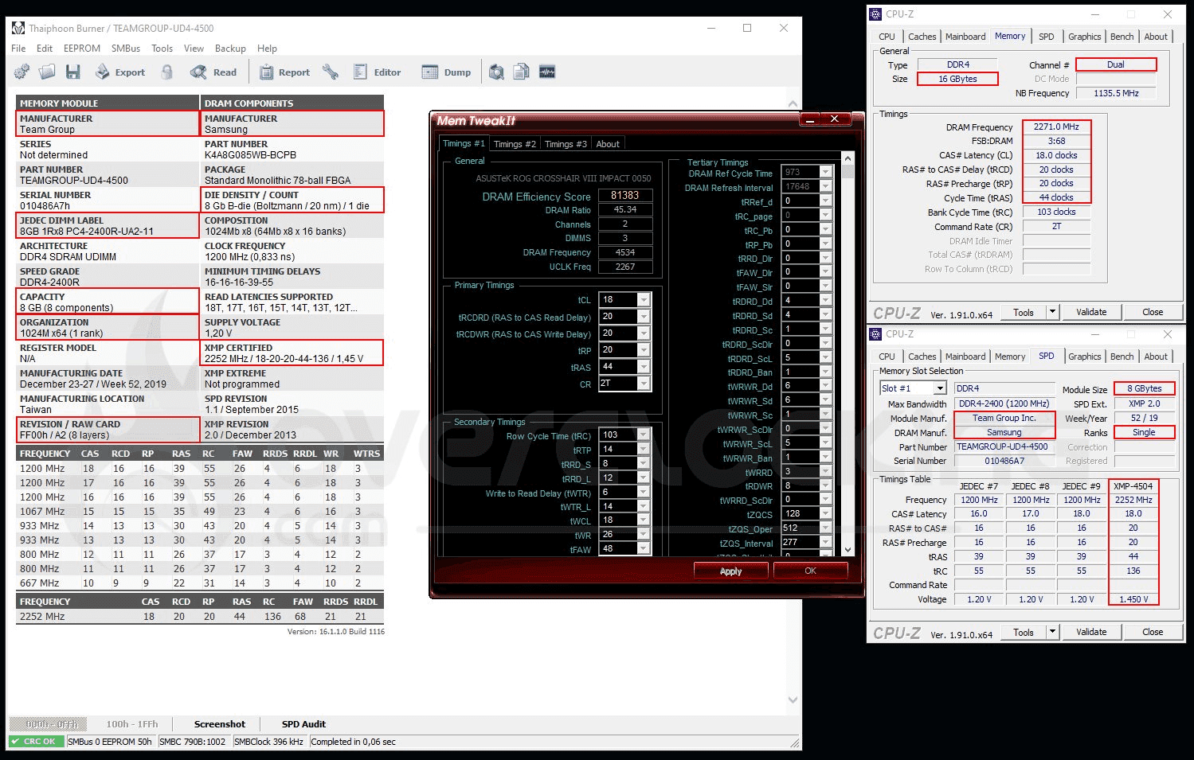1194x760 pixels.
Task: Switch to Caches tab in upper CPU-Z window
Action: 922,37
